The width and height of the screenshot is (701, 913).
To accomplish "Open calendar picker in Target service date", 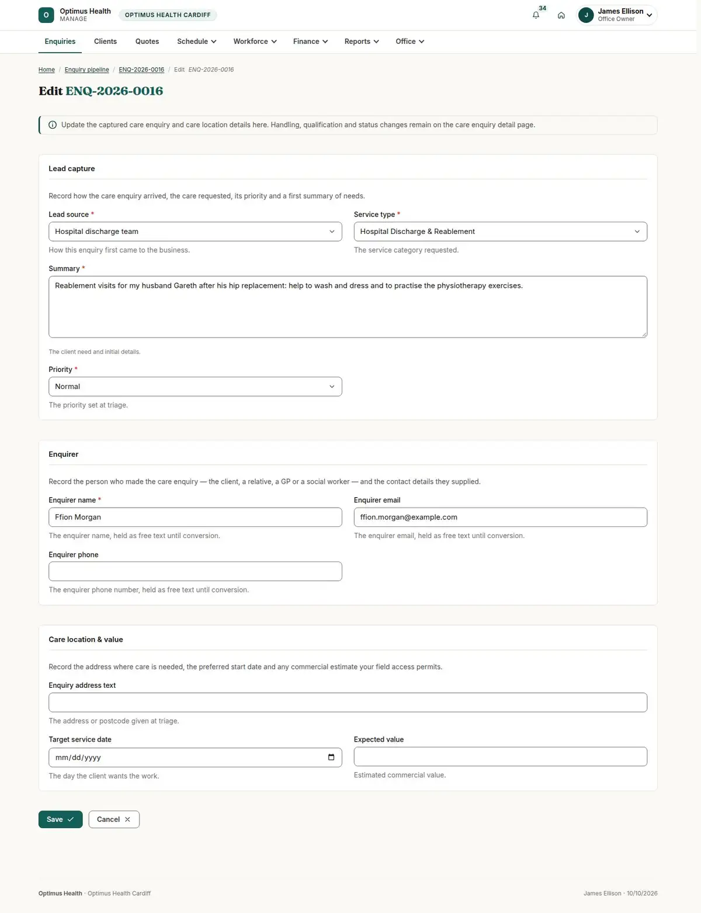I will pyautogui.click(x=331, y=757).
